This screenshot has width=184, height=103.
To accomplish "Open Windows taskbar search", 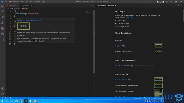I will (7, 101).
